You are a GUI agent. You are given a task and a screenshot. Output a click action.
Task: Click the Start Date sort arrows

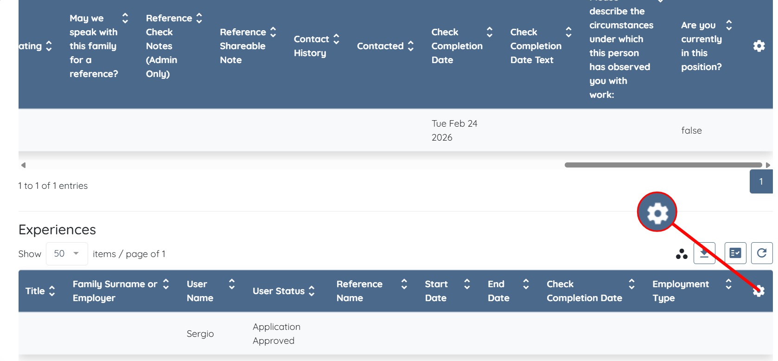point(467,284)
